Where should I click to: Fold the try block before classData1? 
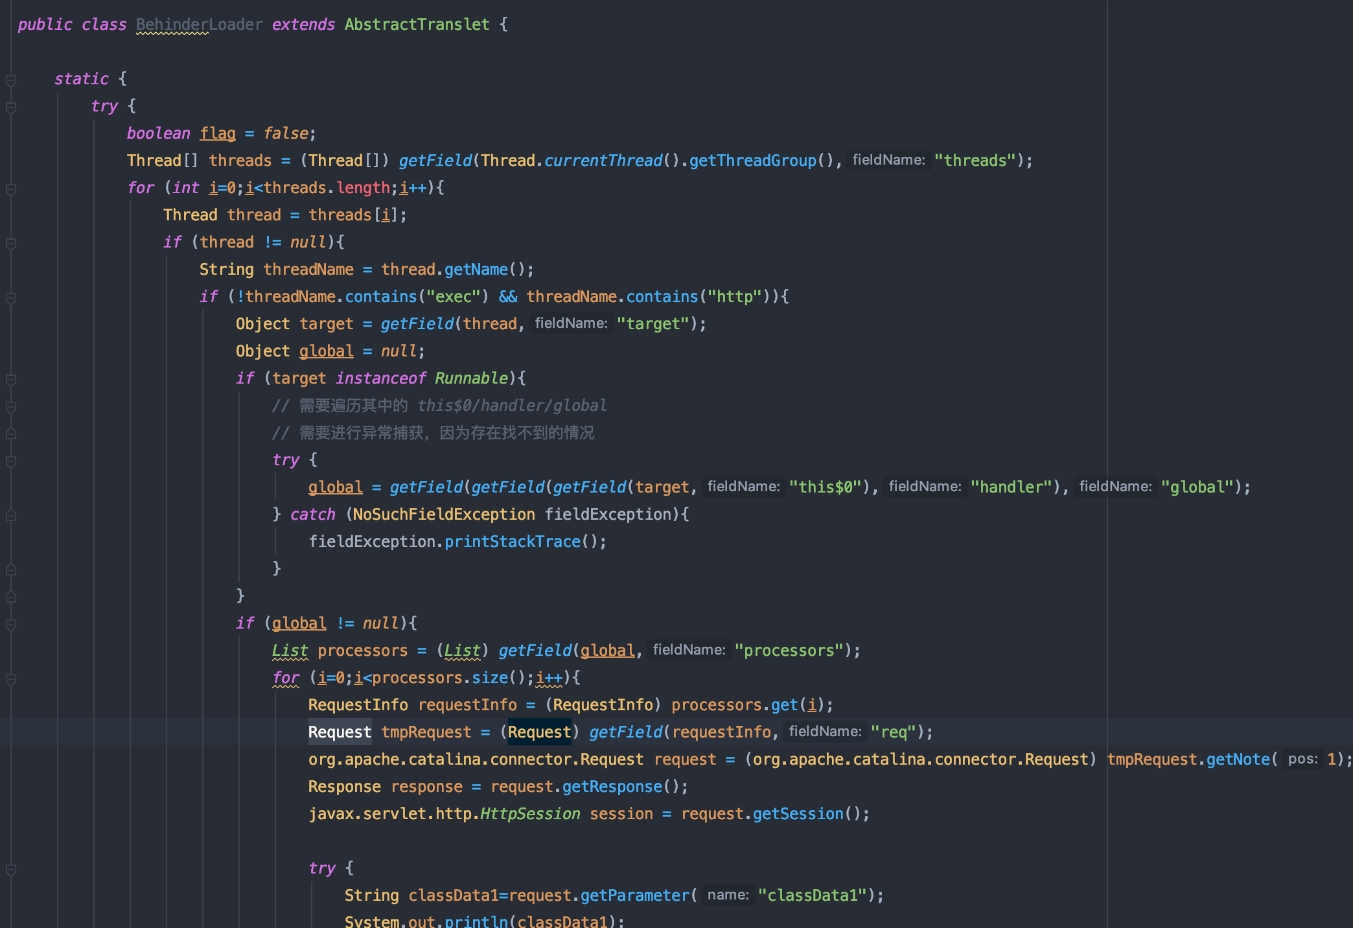(11, 869)
